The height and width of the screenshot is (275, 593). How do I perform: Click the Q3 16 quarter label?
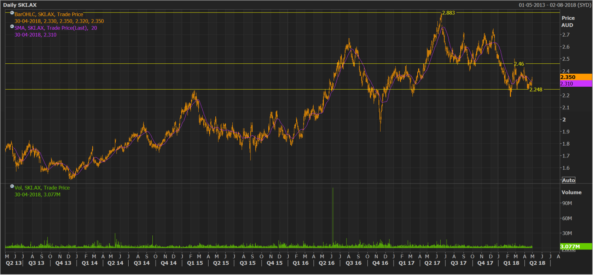(x=354, y=263)
